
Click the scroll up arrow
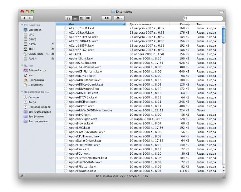[224, 167]
